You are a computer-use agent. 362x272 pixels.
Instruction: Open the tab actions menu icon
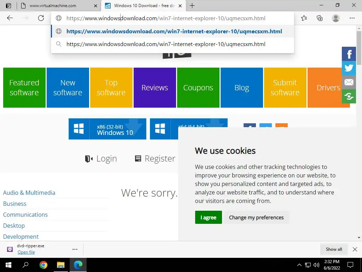tap(8, 6)
